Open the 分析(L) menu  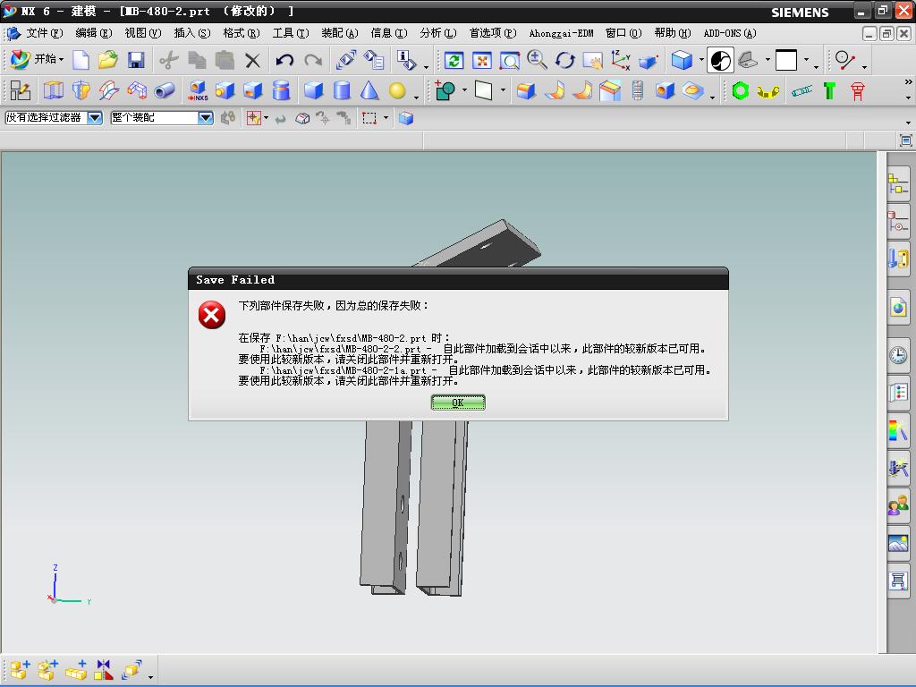[437, 33]
